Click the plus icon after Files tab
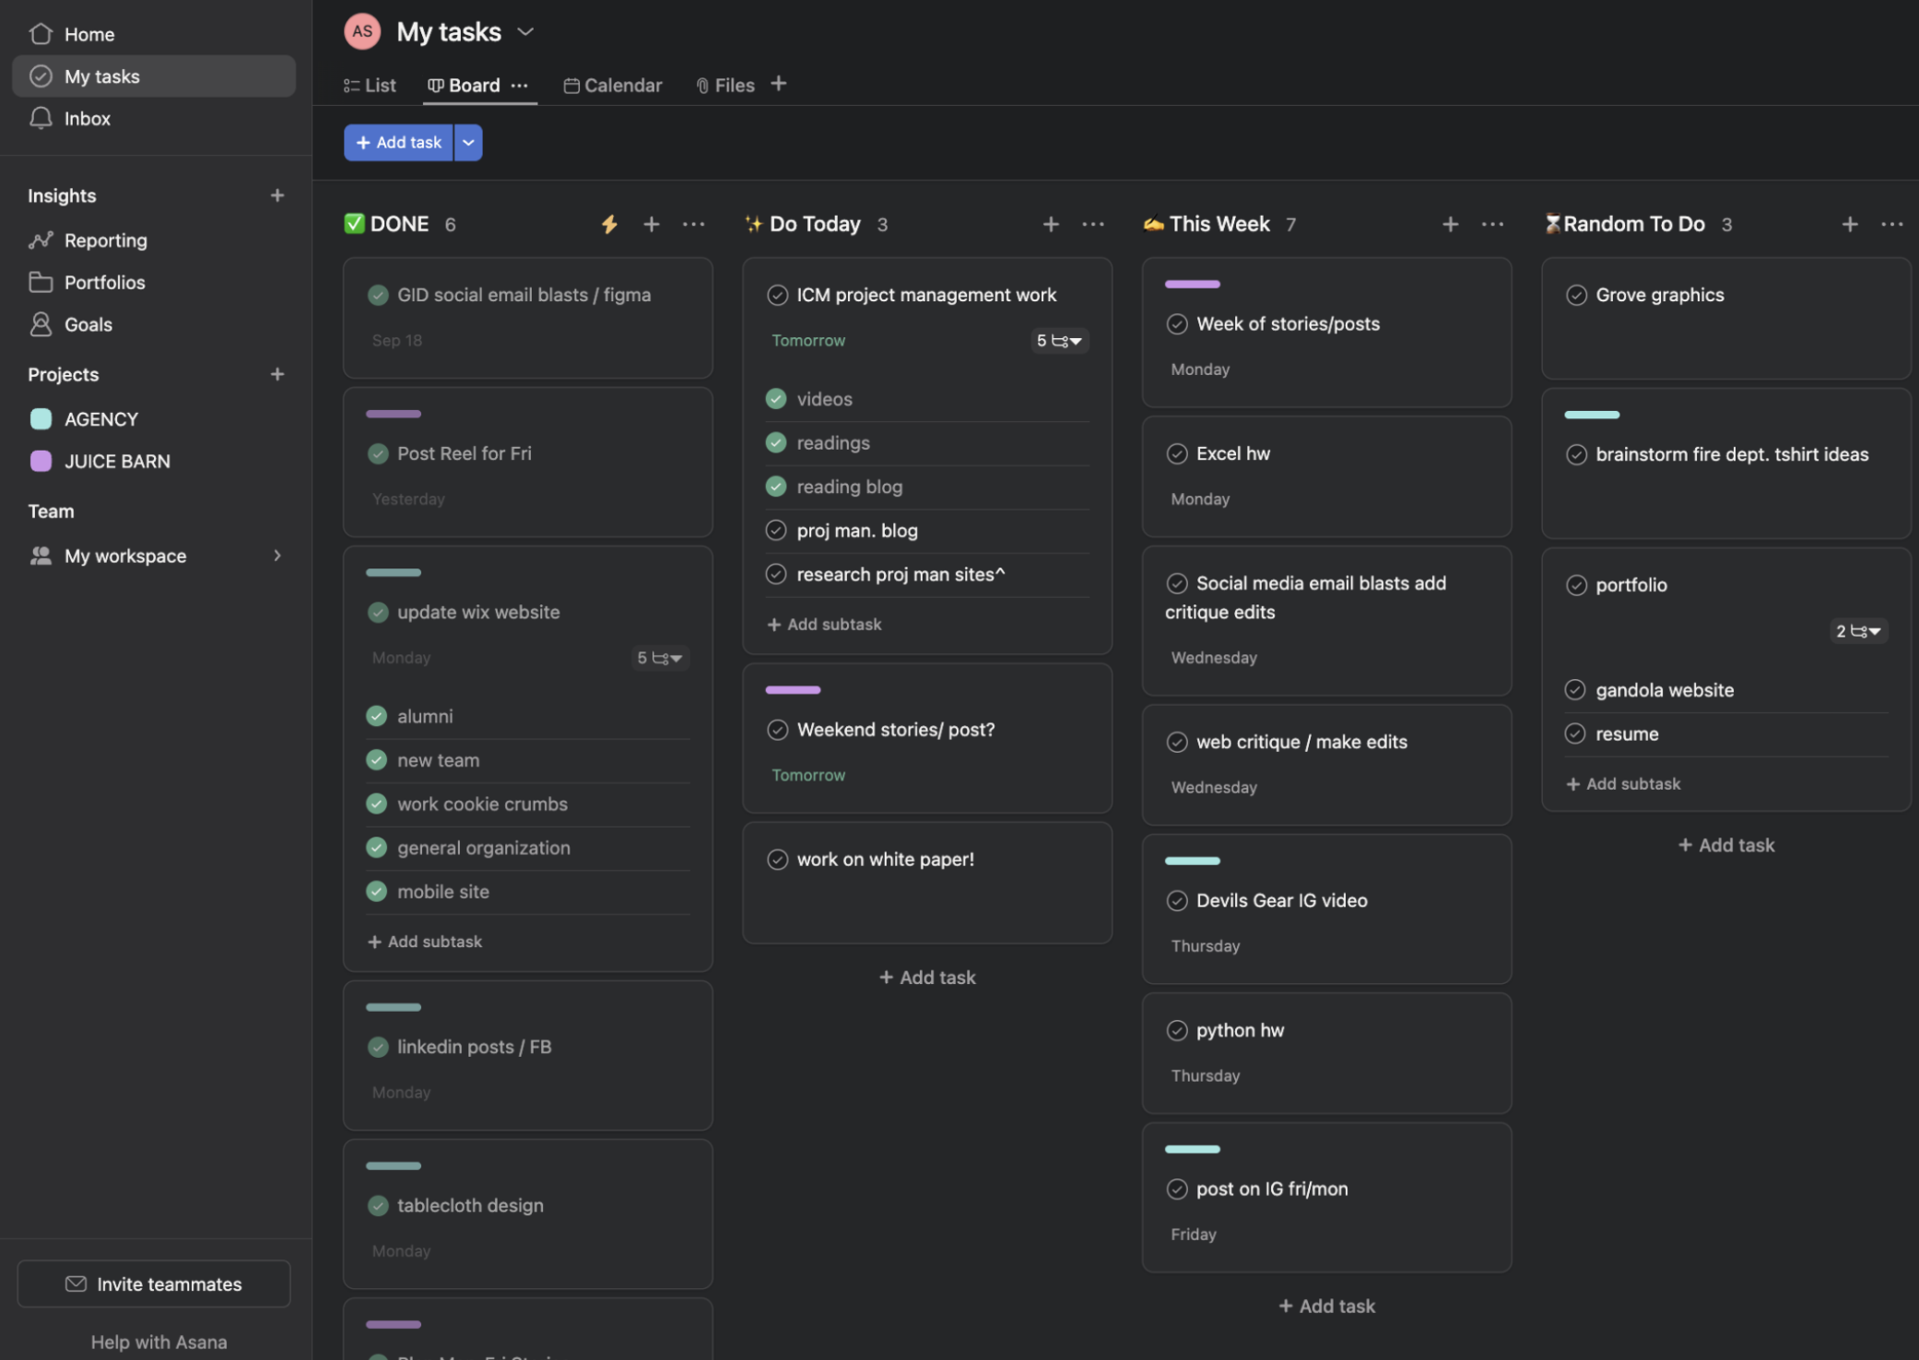 [x=779, y=84]
